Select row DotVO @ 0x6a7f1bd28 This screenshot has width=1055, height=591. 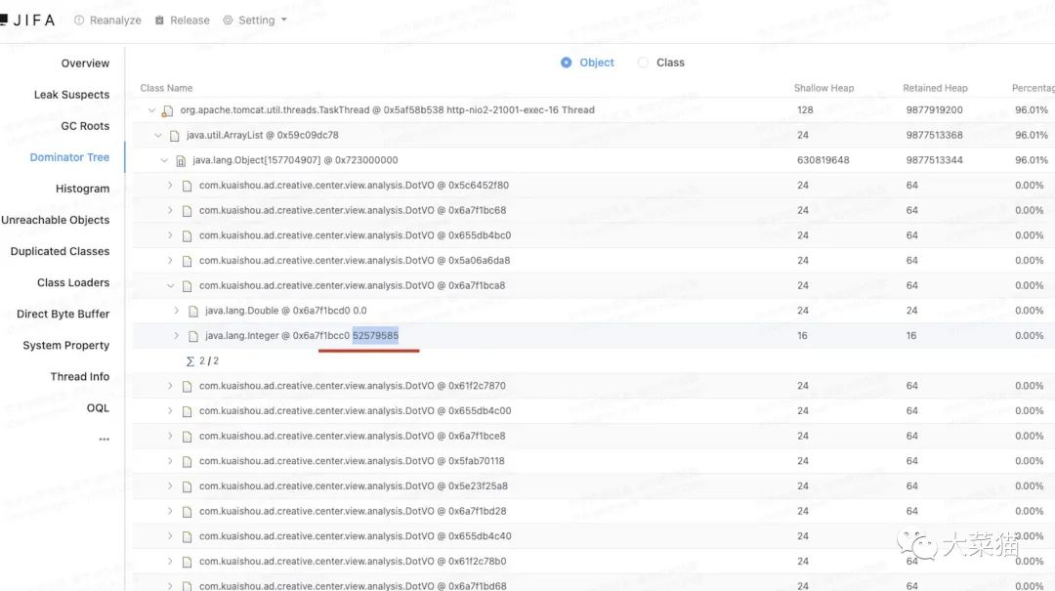point(594,512)
